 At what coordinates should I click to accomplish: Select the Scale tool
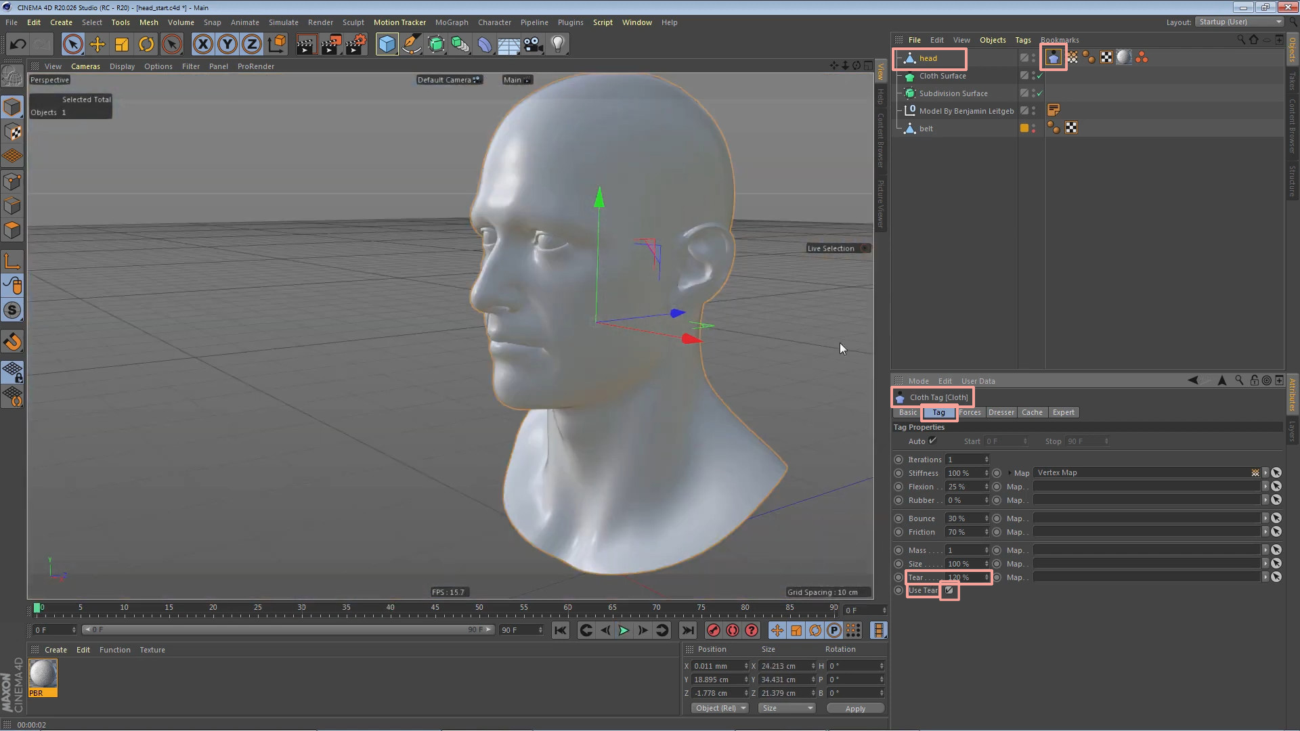(x=122, y=45)
